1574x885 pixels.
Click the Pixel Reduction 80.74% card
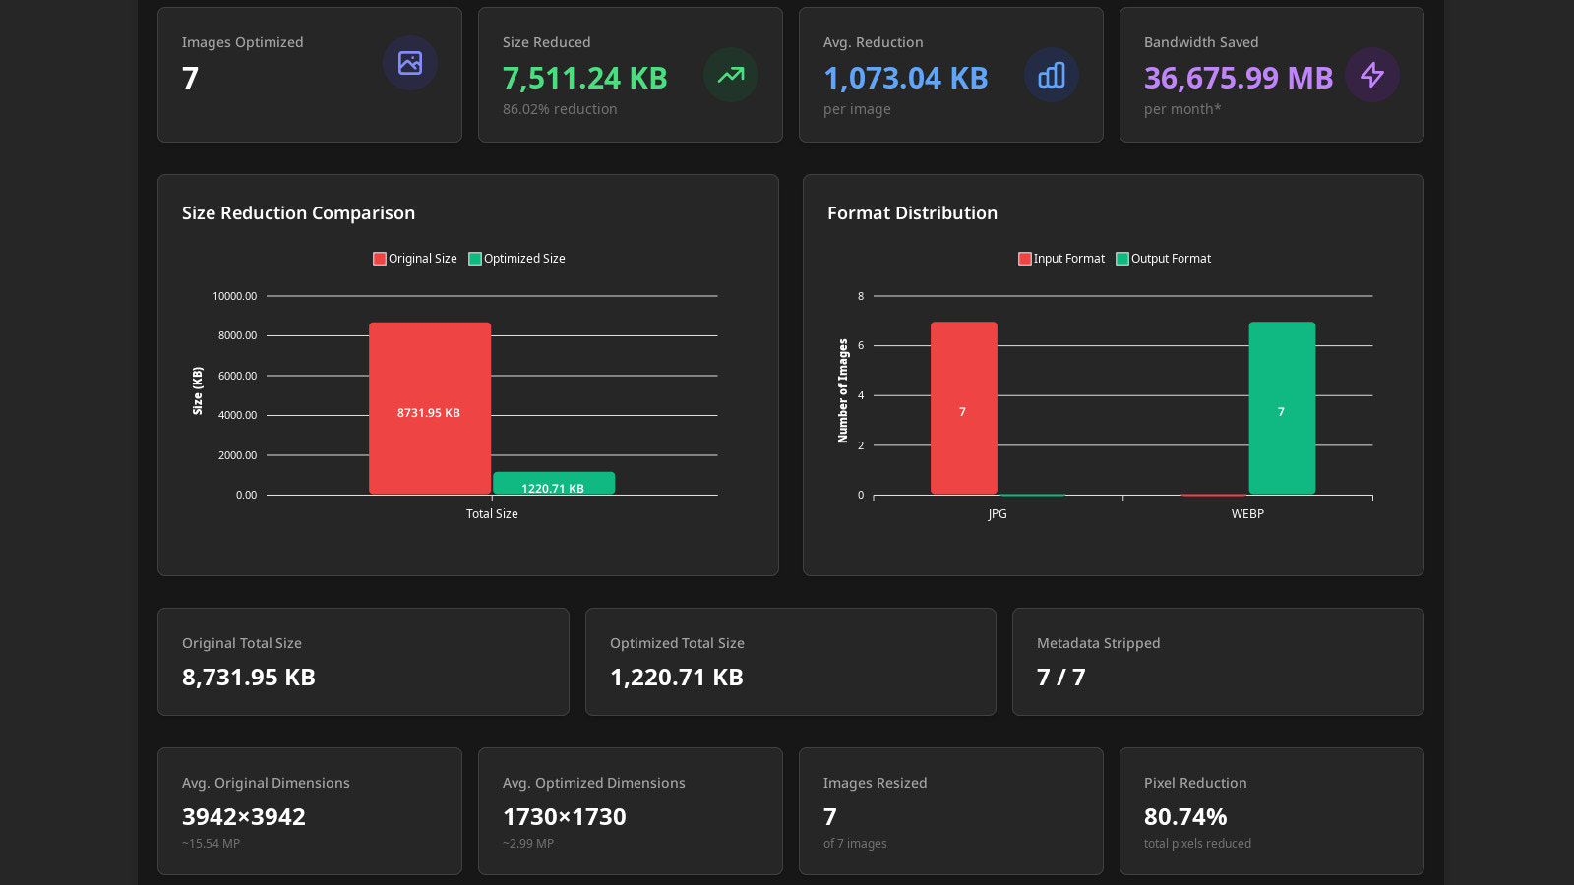(1271, 811)
